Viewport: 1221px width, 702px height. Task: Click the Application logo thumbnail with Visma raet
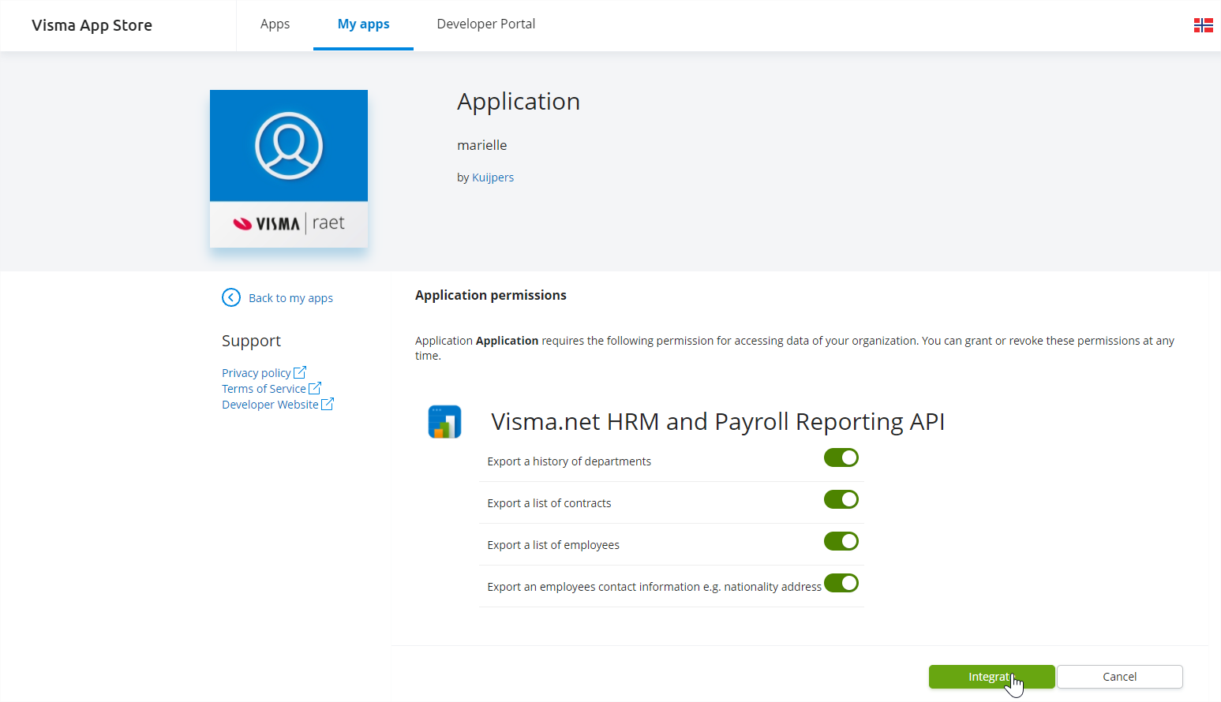(x=289, y=169)
